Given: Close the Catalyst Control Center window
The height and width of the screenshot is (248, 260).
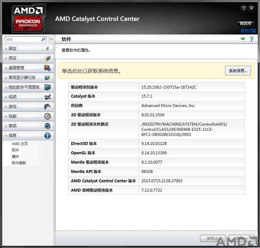Looking at the screenshot, I should tap(251, 8).
